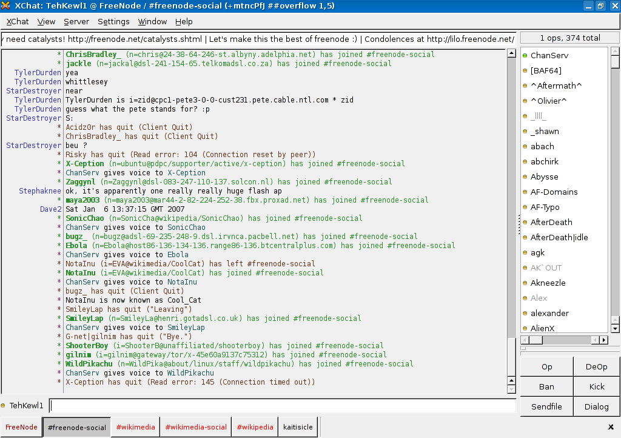This screenshot has width=621, height=438.
Task: Select Alex in the user list
Action: pyautogui.click(x=539, y=298)
